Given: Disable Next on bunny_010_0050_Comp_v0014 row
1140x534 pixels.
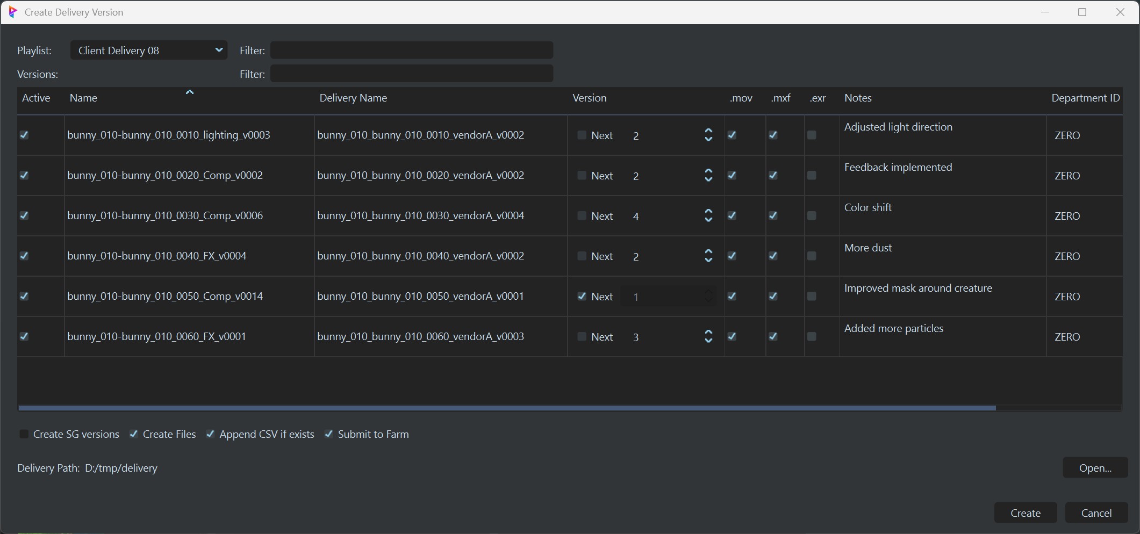Looking at the screenshot, I should click(x=582, y=296).
